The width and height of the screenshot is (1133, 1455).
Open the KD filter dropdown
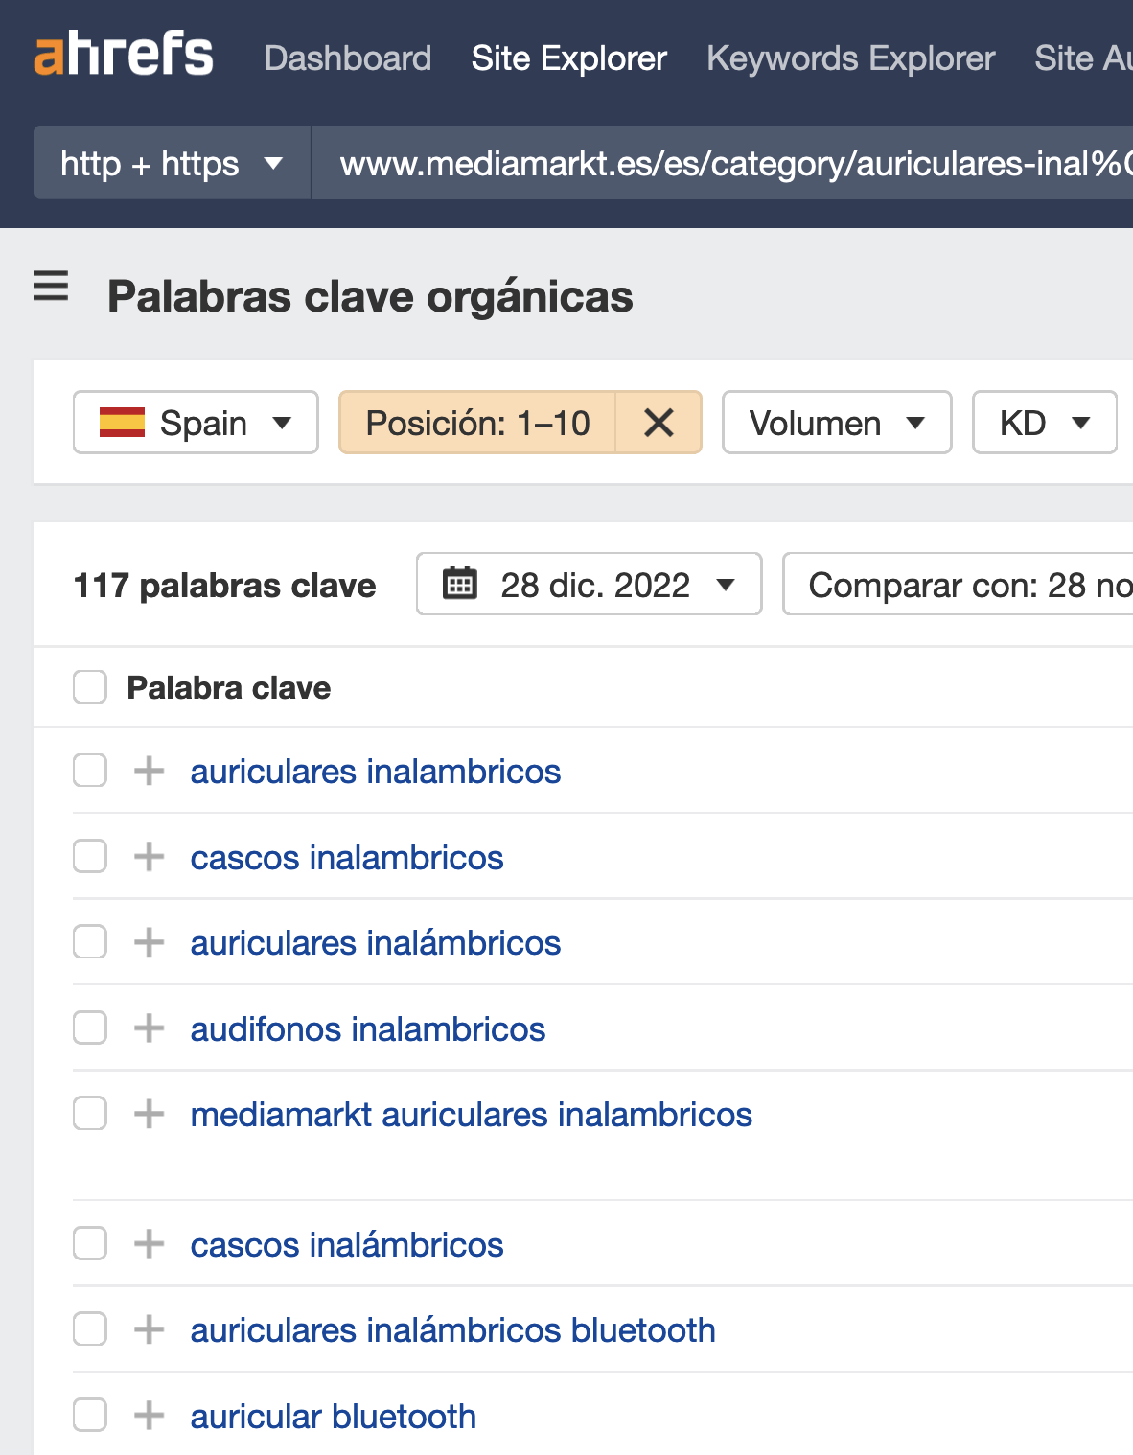coord(1044,423)
